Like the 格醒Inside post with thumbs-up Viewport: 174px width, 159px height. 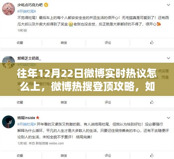point(152,155)
